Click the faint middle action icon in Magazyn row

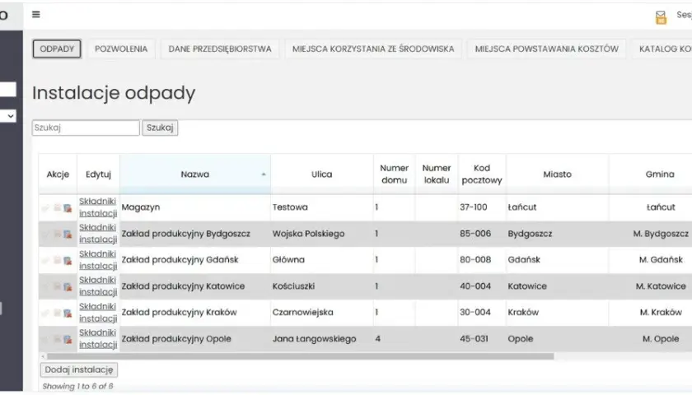click(x=57, y=207)
